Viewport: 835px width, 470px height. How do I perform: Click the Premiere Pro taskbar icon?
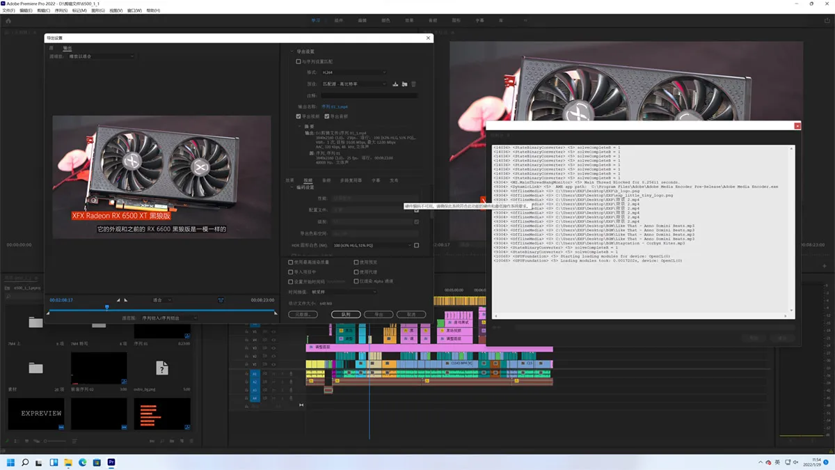click(111, 462)
